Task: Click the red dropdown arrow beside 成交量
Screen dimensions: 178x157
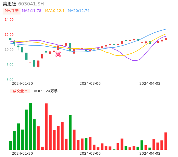Action: (x=26, y=91)
